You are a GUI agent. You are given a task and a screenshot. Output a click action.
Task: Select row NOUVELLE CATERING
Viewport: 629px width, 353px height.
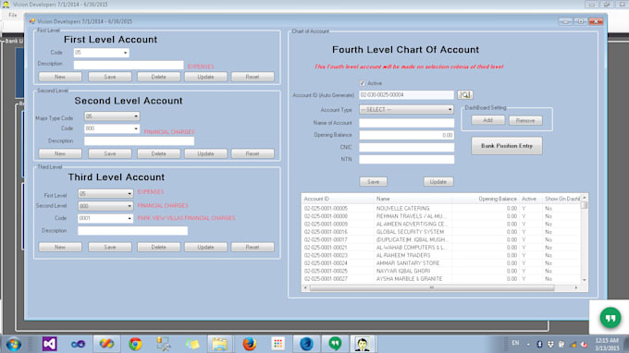pos(441,208)
